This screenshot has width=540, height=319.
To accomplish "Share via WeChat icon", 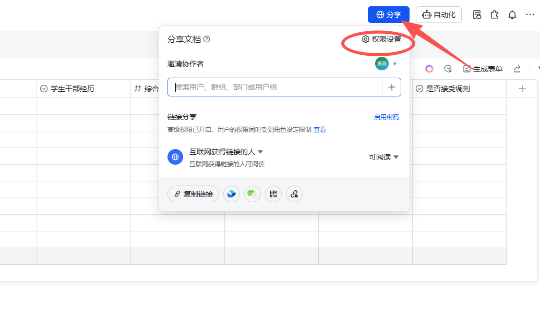I will 253,194.
